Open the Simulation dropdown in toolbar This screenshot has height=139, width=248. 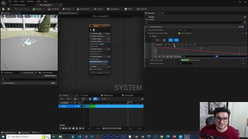[x=114, y=9]
